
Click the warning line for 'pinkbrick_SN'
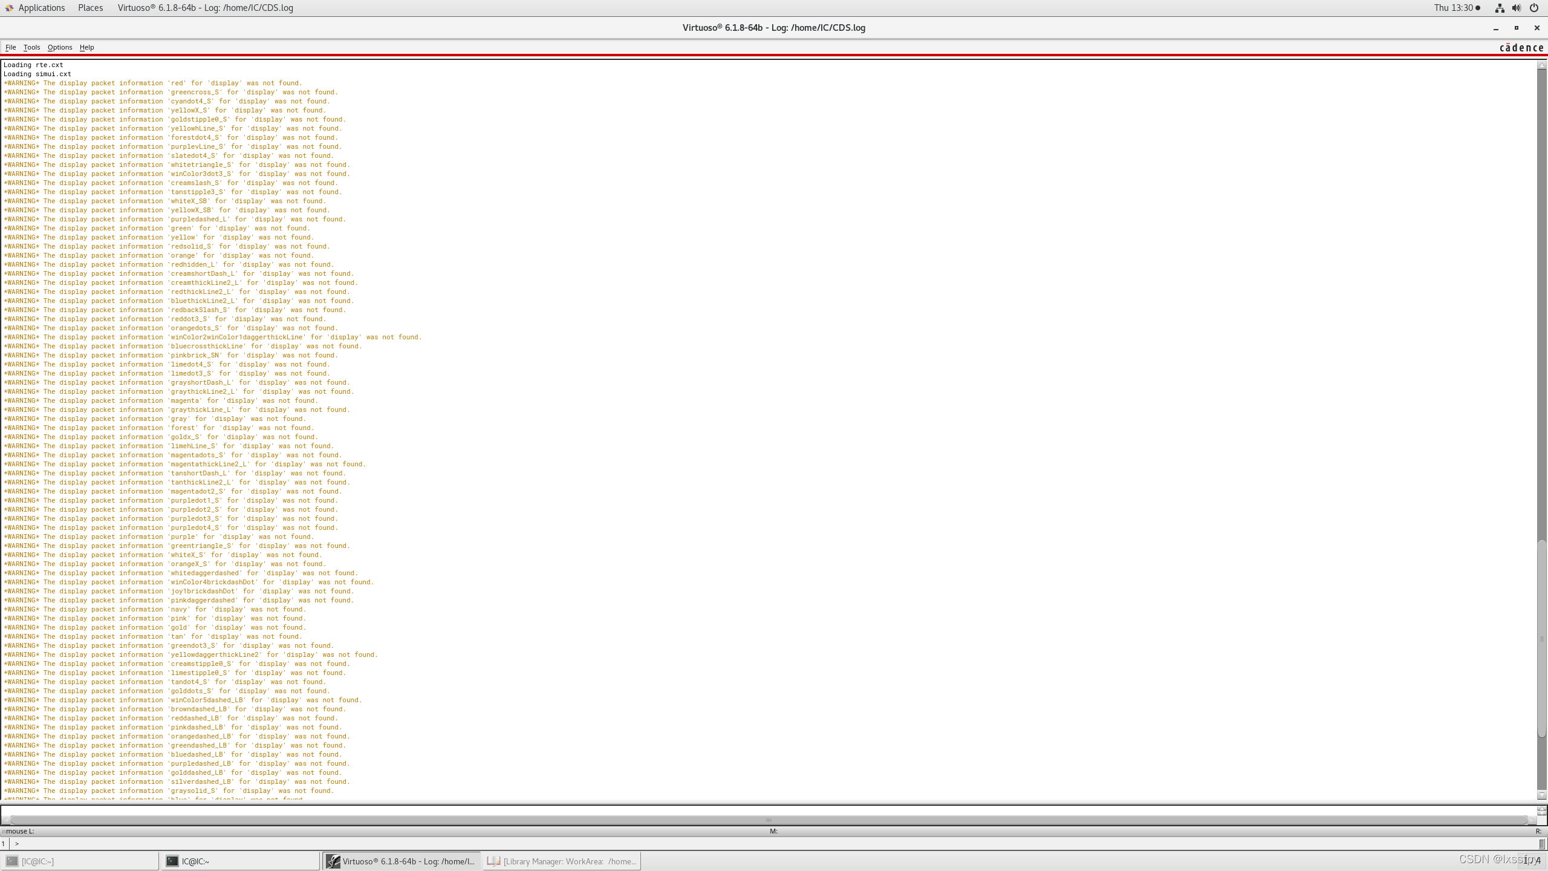click(x=171, y=355)
